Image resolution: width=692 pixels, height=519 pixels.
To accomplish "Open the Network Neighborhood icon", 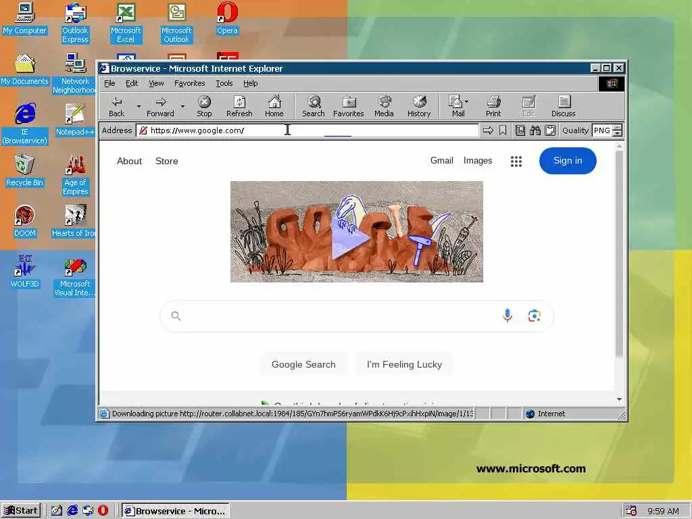I will click(x=75, y=74).
